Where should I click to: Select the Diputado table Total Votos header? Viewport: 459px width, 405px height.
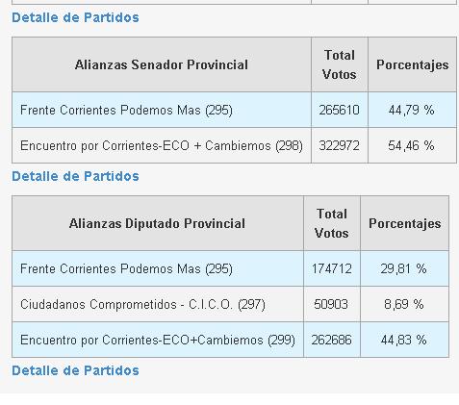point(332,223)
